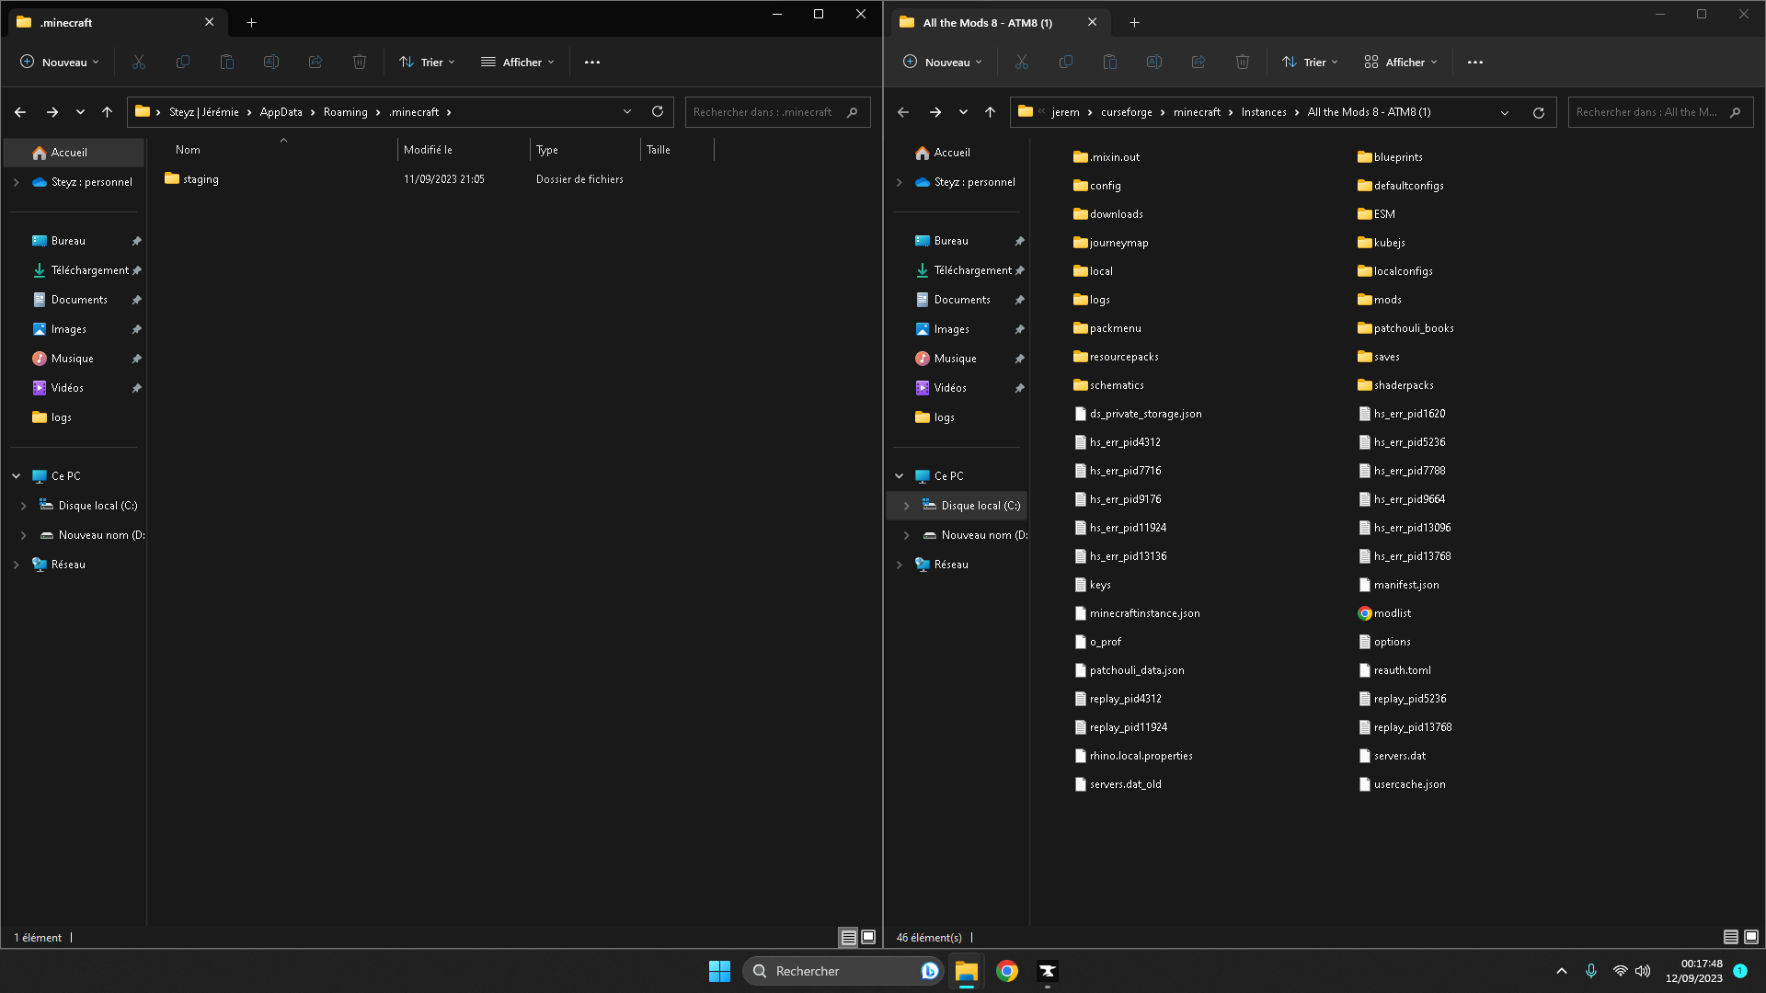Click AppData in .minecraft breadcrumb path
The image size is (1766, 993).
(281, 112)
